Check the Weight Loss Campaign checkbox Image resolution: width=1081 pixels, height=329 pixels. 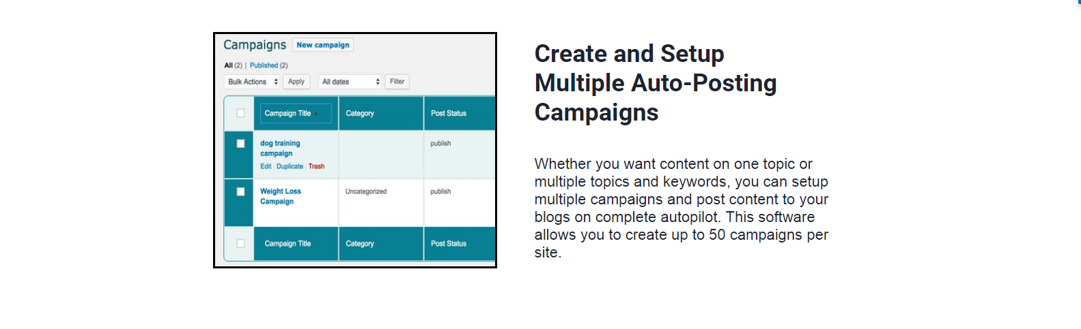240,191
